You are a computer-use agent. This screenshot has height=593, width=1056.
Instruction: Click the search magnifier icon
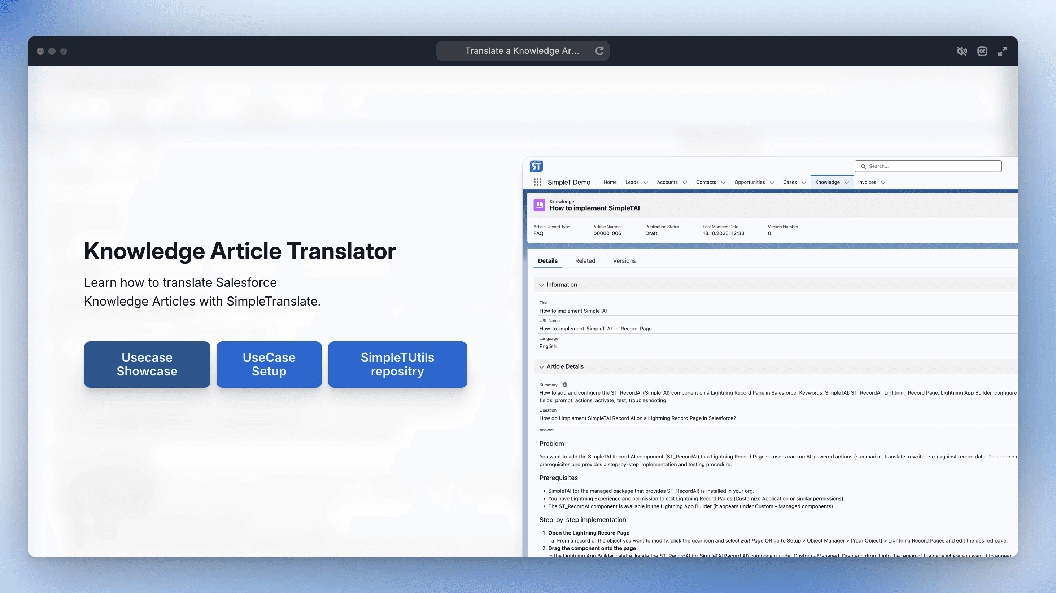[863, 166]
